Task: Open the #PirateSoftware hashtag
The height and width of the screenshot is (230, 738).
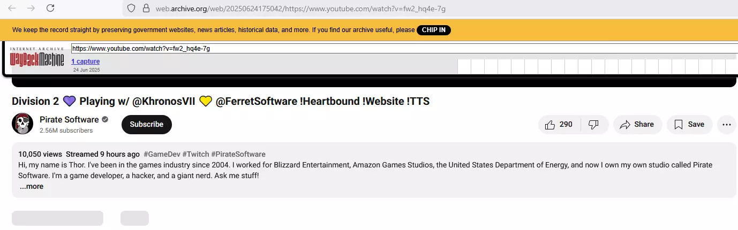Action: 238,154
